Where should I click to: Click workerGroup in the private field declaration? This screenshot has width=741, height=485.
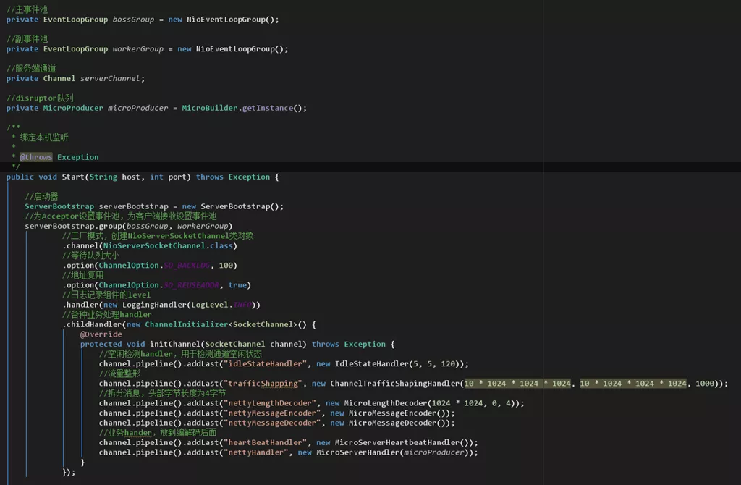pyautogui.click(x=138, y=49)
